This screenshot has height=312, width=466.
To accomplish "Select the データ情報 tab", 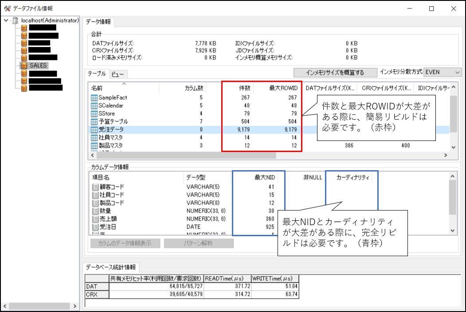I will [99, 21].
